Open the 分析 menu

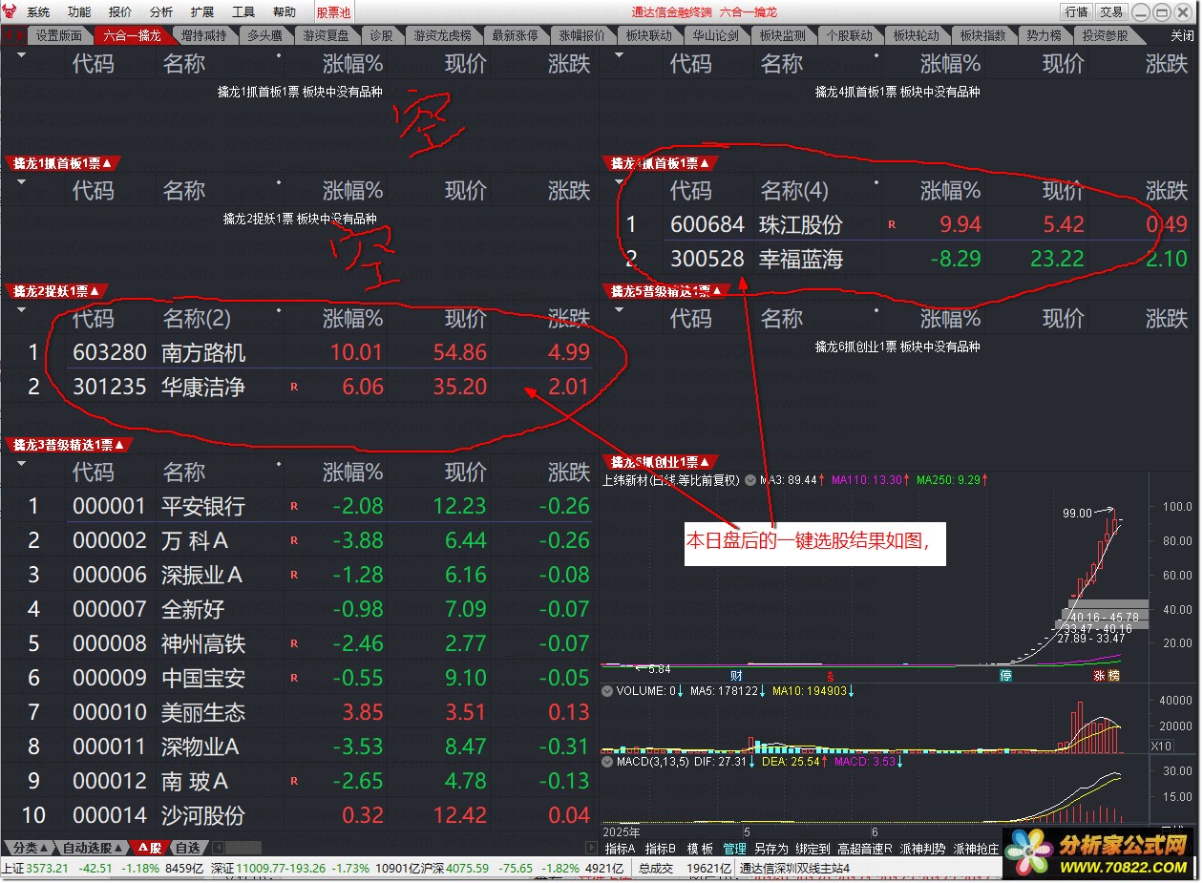pyautogui.click(x=161, y=12)
